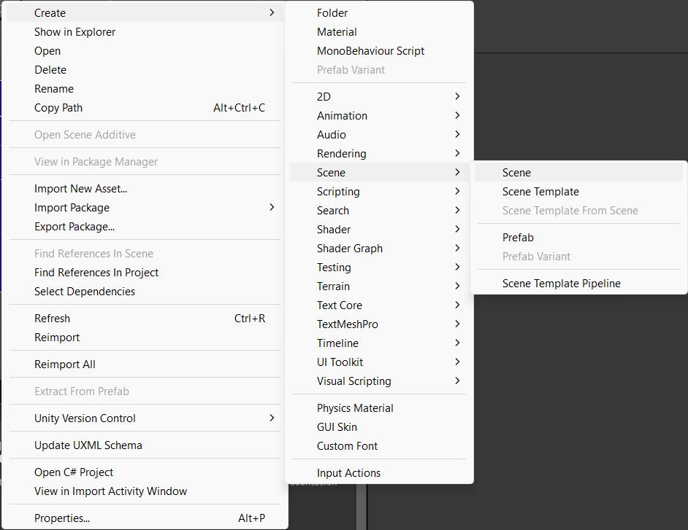Open Properties... menu item

coord(145,518)
